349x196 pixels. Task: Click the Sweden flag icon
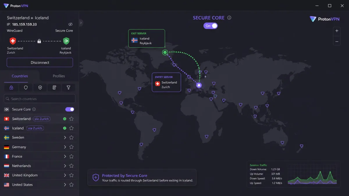[6, 138]
